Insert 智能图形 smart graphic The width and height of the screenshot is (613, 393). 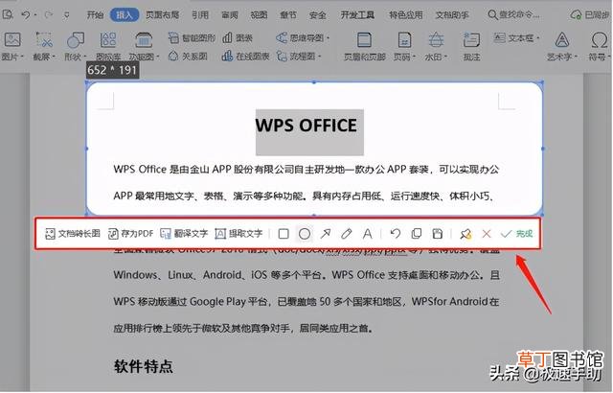click(x=192, y=38)
